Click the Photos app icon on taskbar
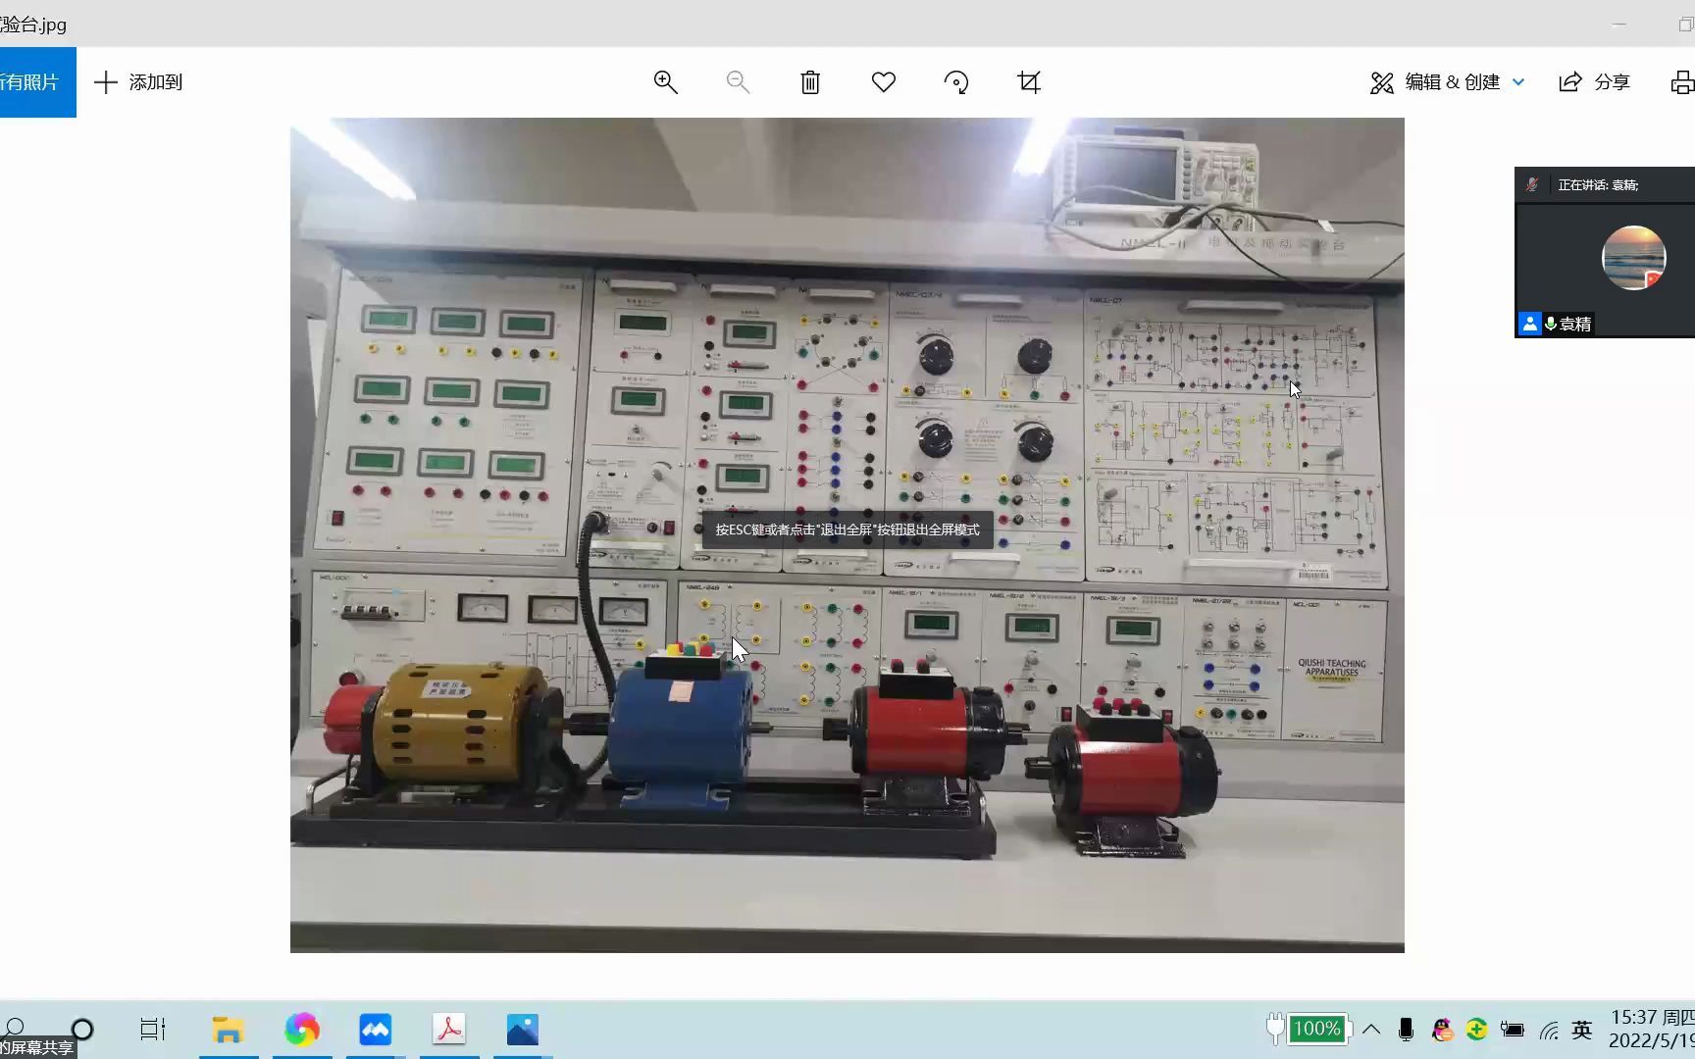1695x1059 pixels. pyautogui.click(x=523, y=1030)
